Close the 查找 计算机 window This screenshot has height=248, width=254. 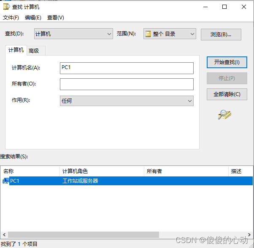coord(244,7)
